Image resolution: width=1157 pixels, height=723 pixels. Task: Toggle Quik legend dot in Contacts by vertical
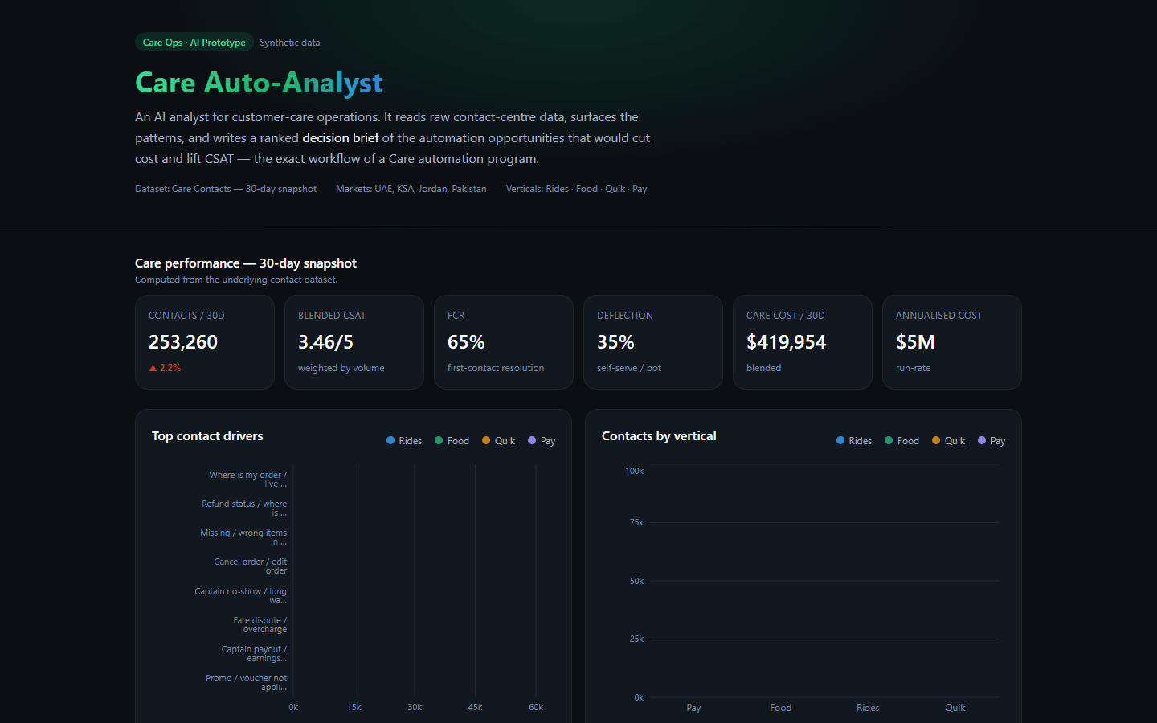(x=936, y=440)
